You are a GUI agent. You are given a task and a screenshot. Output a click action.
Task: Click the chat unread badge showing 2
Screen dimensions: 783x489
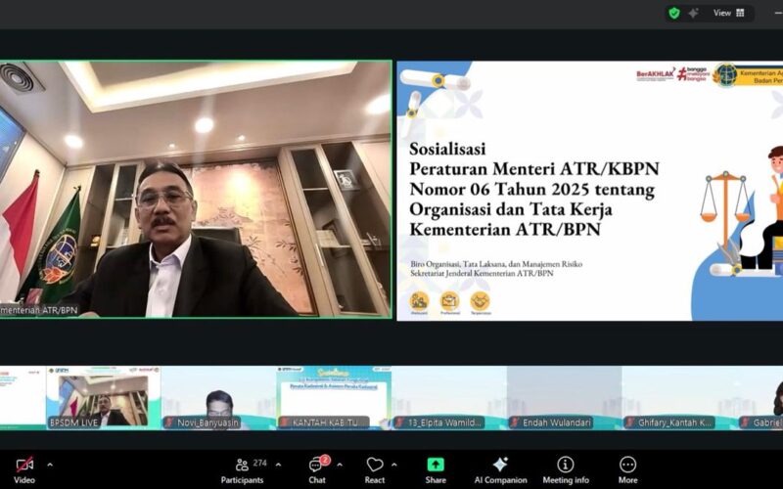pos(325,460)
